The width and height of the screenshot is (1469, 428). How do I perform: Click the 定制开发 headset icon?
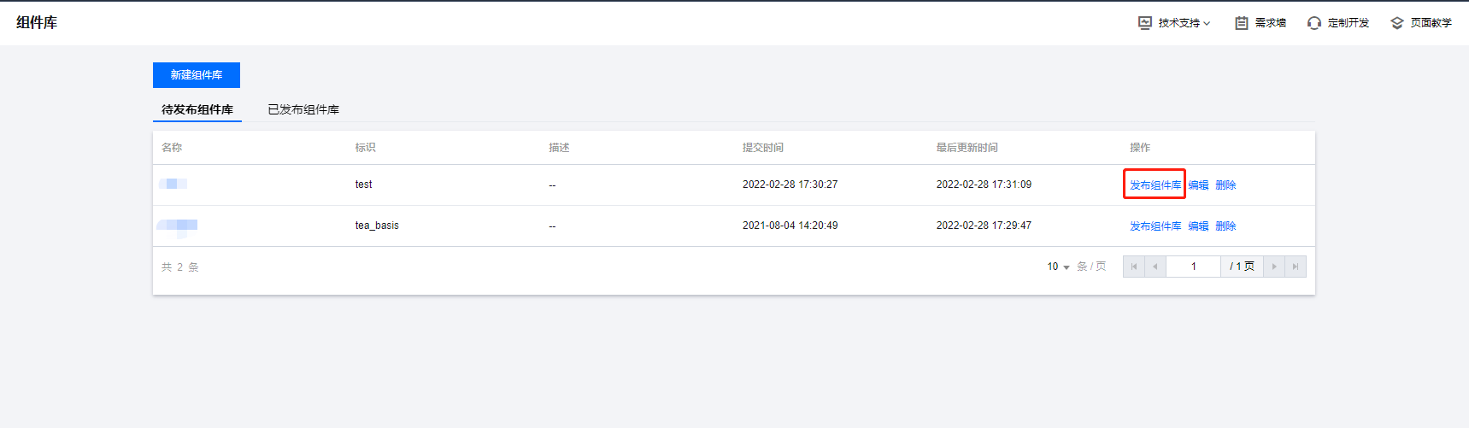tap(1314, 23)
